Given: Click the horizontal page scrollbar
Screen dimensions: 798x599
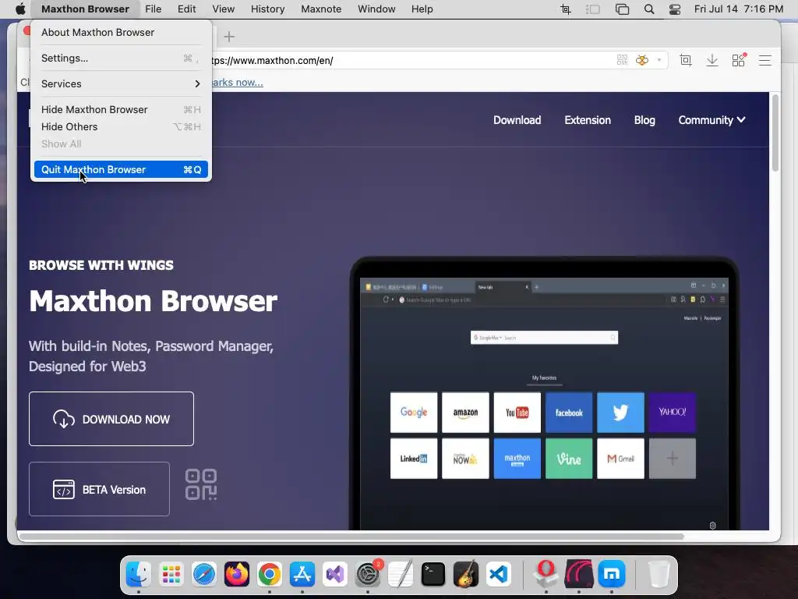Looking at the screenshot, I should [351, 537].
